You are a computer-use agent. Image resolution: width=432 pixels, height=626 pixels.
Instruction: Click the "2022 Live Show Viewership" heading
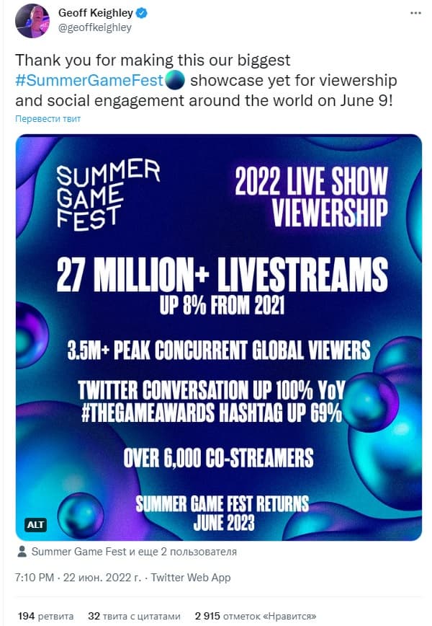click(x=312, y=193)
